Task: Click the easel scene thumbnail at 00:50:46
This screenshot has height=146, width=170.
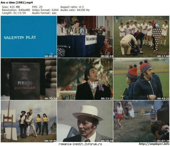Action: (x=29, y=121)
